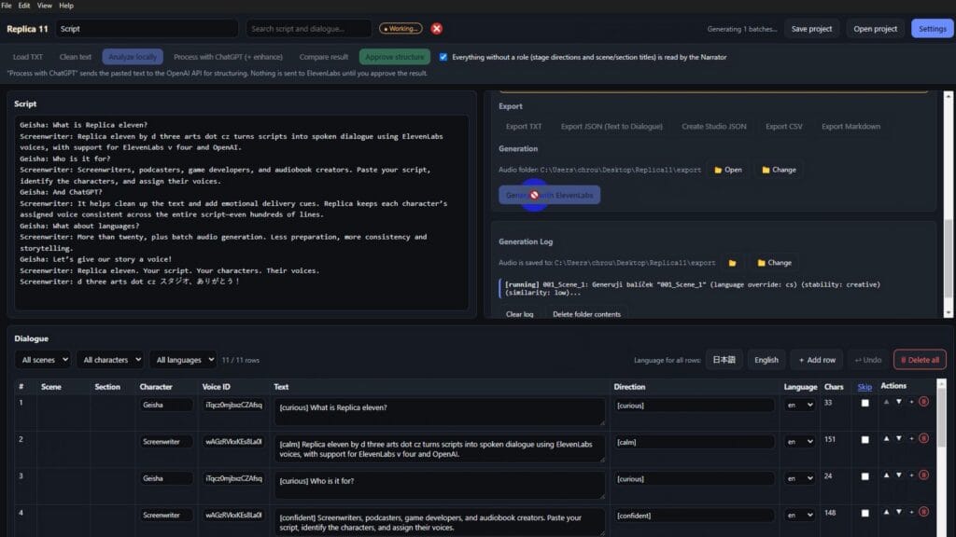This screenshot has height=537, width=956.
Task: Click Compare result step
Action: tap(324, 57)
